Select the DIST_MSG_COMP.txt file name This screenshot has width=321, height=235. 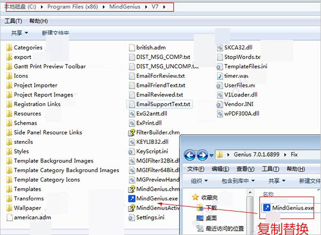pyautogui.click(x=163, y=57)
